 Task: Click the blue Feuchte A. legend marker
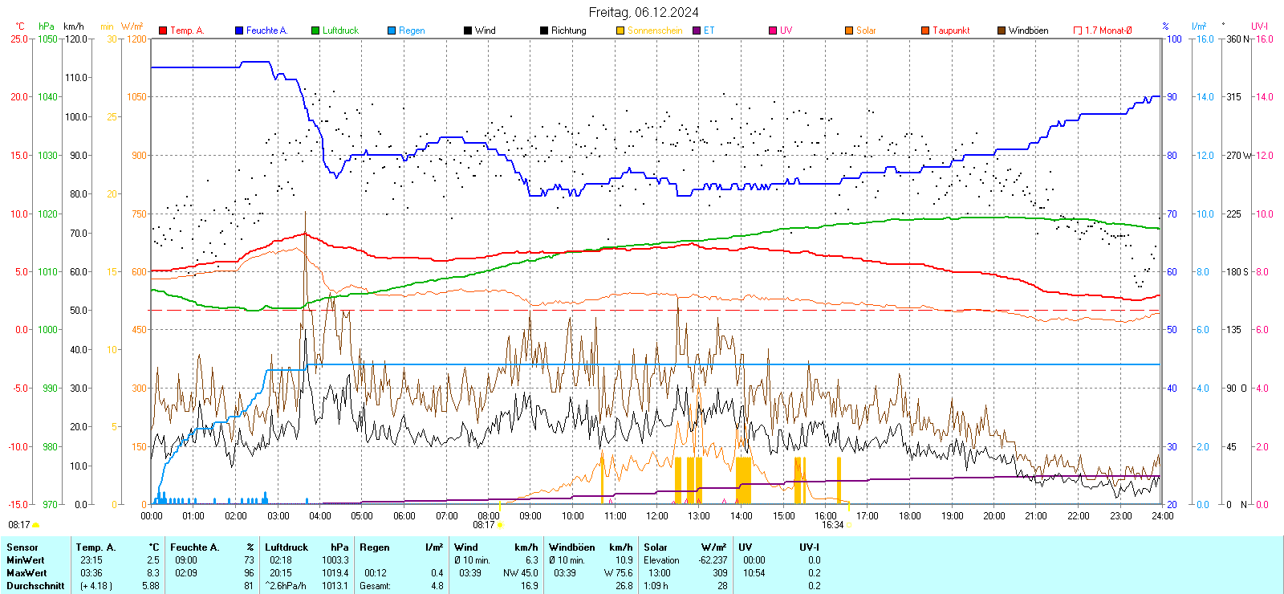point(239,31)
